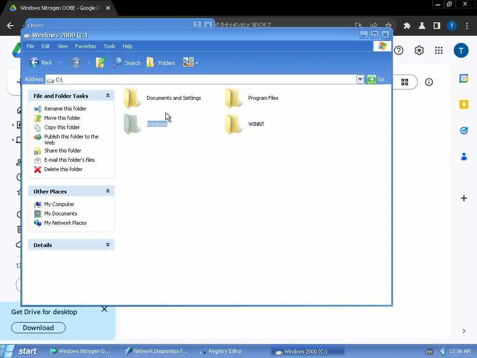Open the Google apps grid
This screenshot has width=477, height=358.
(x=439, y=50)
